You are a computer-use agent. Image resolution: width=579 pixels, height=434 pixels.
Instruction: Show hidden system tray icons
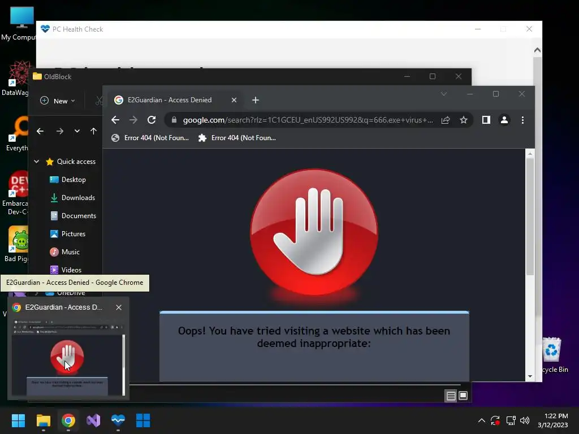pos(482,420)
